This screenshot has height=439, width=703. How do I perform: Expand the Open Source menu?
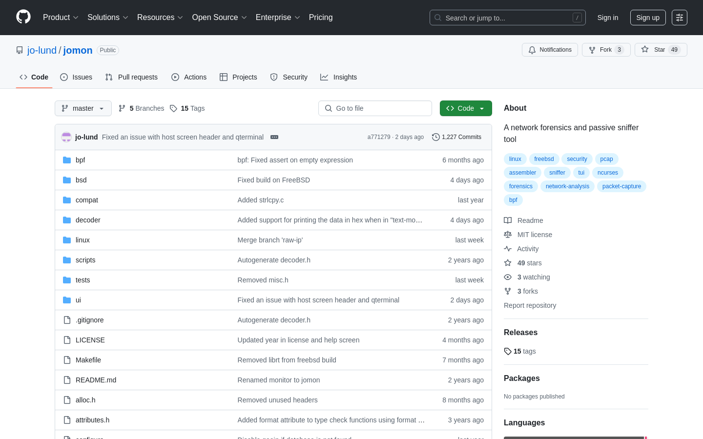(x=220, y=17)
